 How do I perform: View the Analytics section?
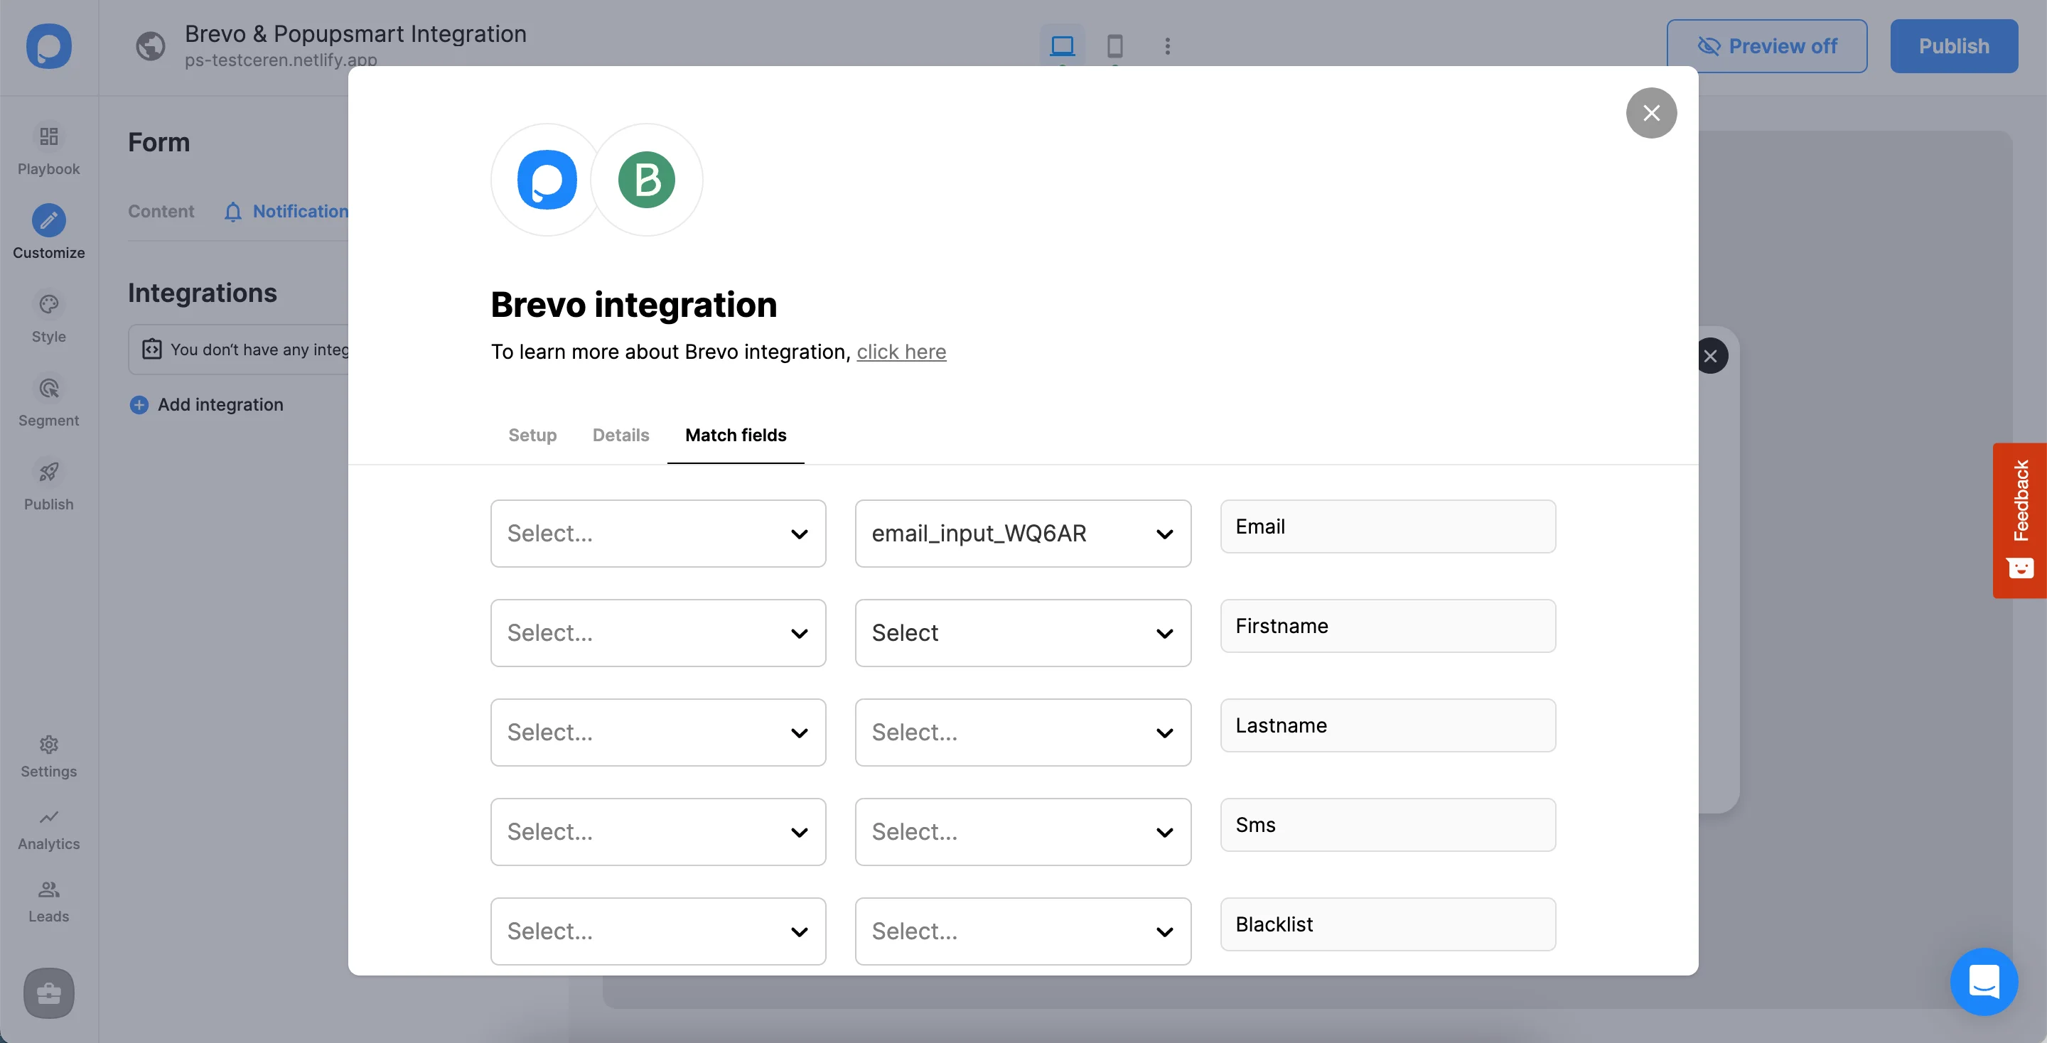(48, 830)
